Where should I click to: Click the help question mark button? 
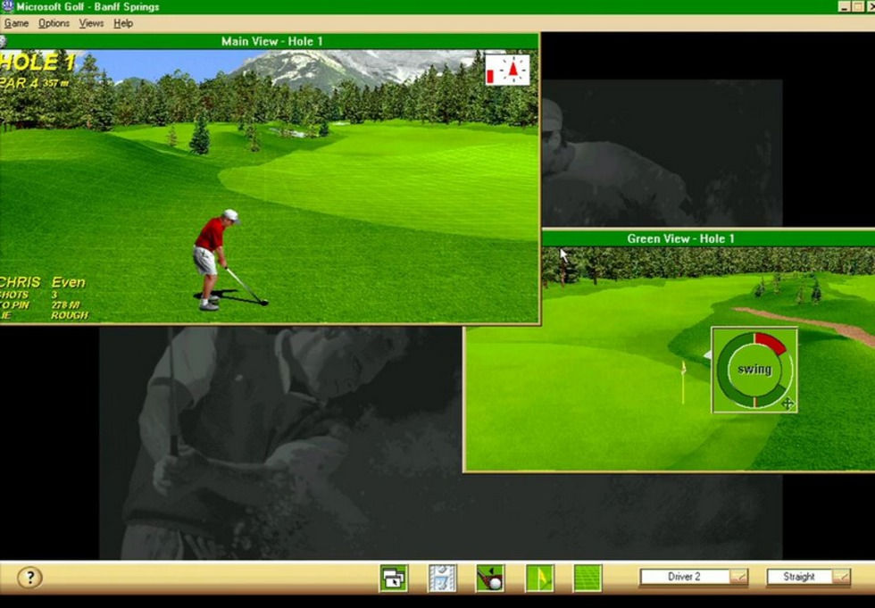[x=30, y=578]
